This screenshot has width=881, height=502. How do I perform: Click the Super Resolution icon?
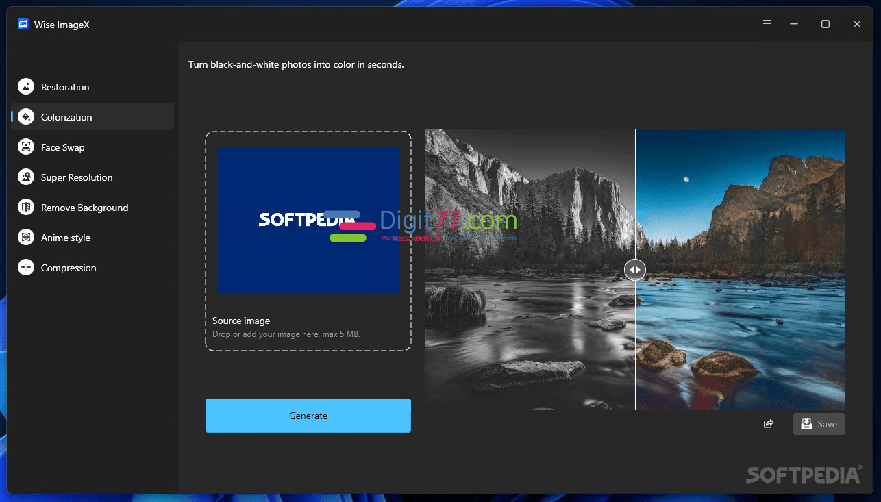point(26,177)
